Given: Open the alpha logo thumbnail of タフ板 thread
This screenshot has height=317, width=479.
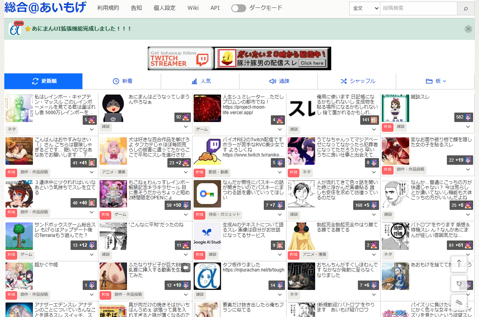Looking at the screenshot, I should click(207, 276).
